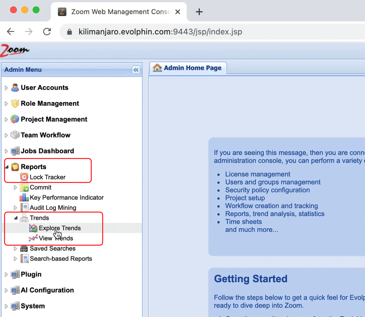Expand the User Accounts node

pos(6,88)
